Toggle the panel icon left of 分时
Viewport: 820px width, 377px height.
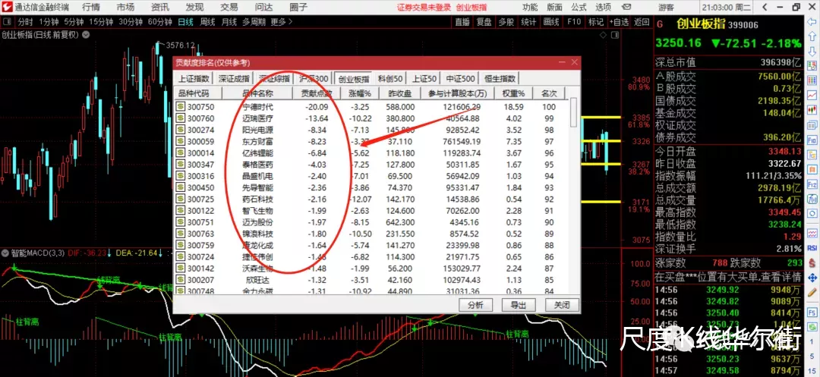click(8, 22)
